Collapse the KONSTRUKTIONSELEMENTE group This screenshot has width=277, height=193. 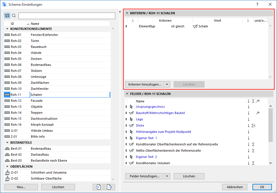point(7,29)
